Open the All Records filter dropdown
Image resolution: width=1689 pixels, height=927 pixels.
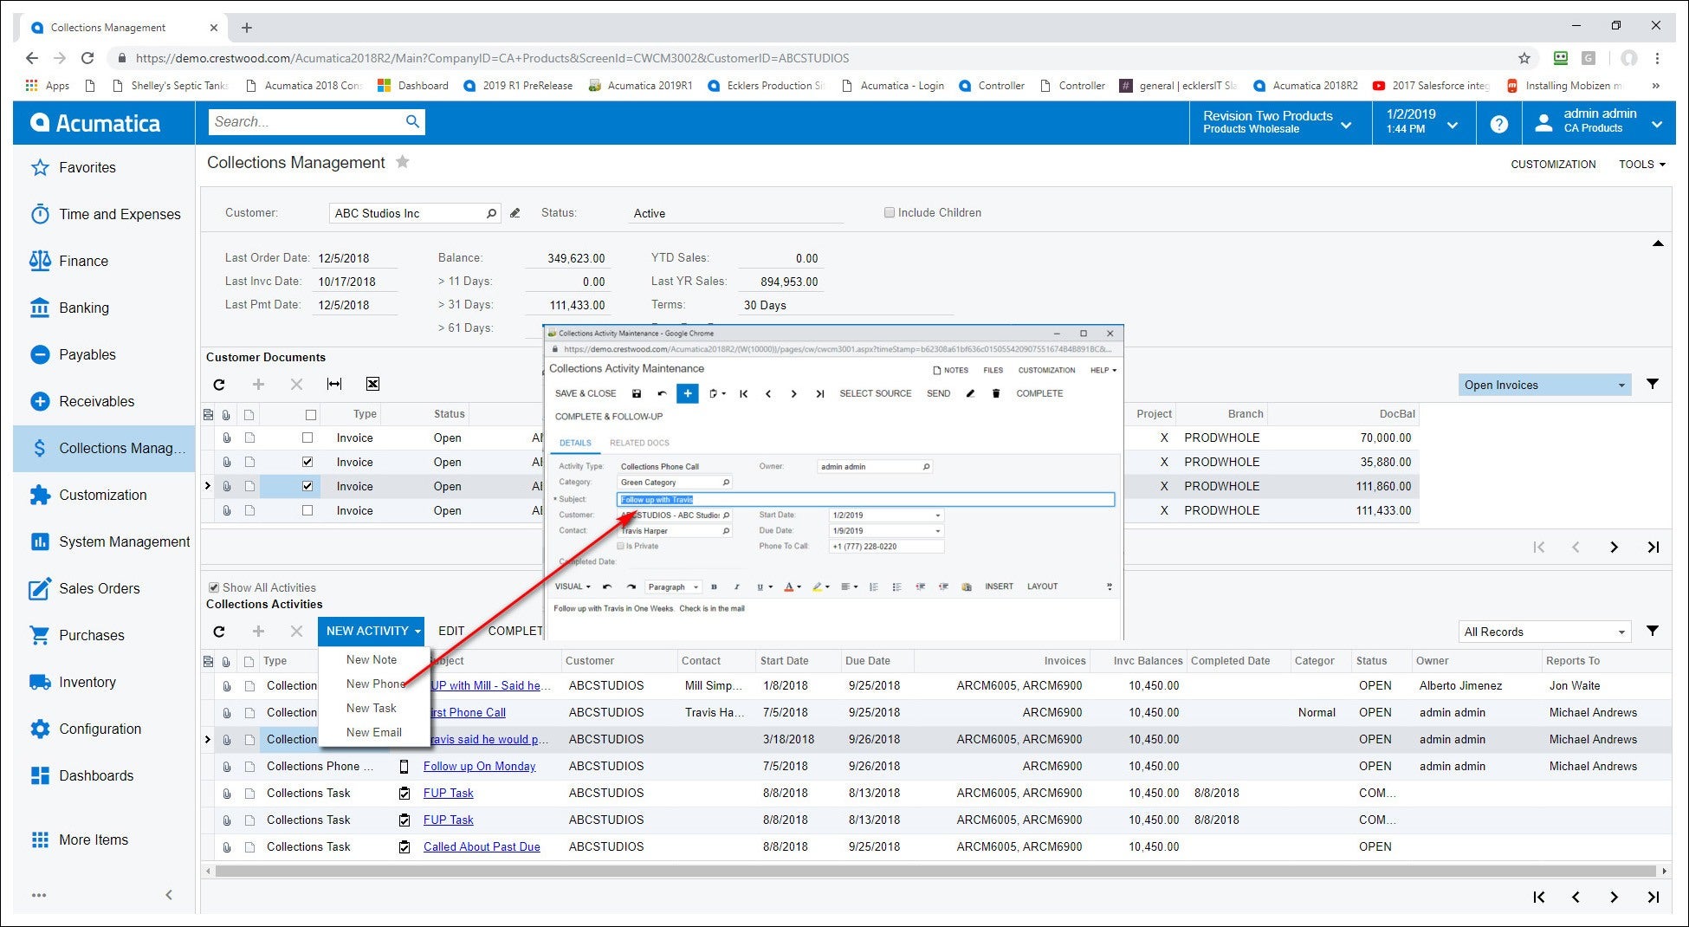coord(1544,632)
